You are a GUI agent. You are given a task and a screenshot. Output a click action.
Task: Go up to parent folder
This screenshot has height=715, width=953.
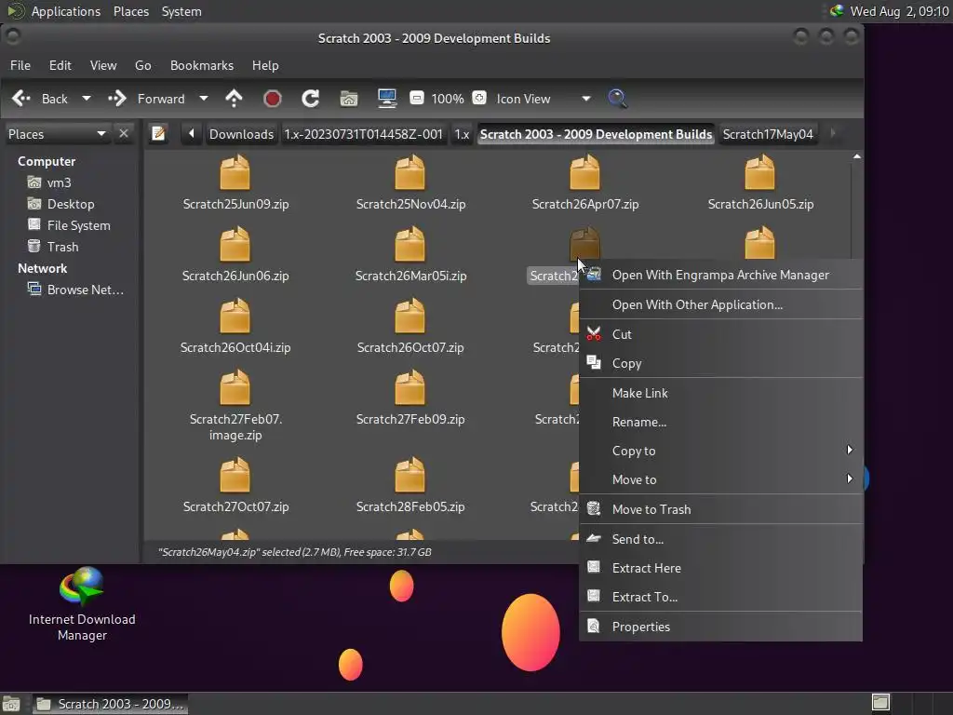[234, 99]
